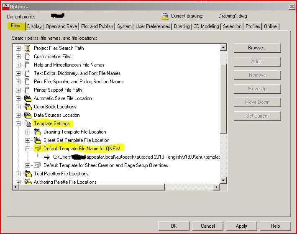
Task: Click the vertical scrollbar down arrow
Action: point(223,180)
